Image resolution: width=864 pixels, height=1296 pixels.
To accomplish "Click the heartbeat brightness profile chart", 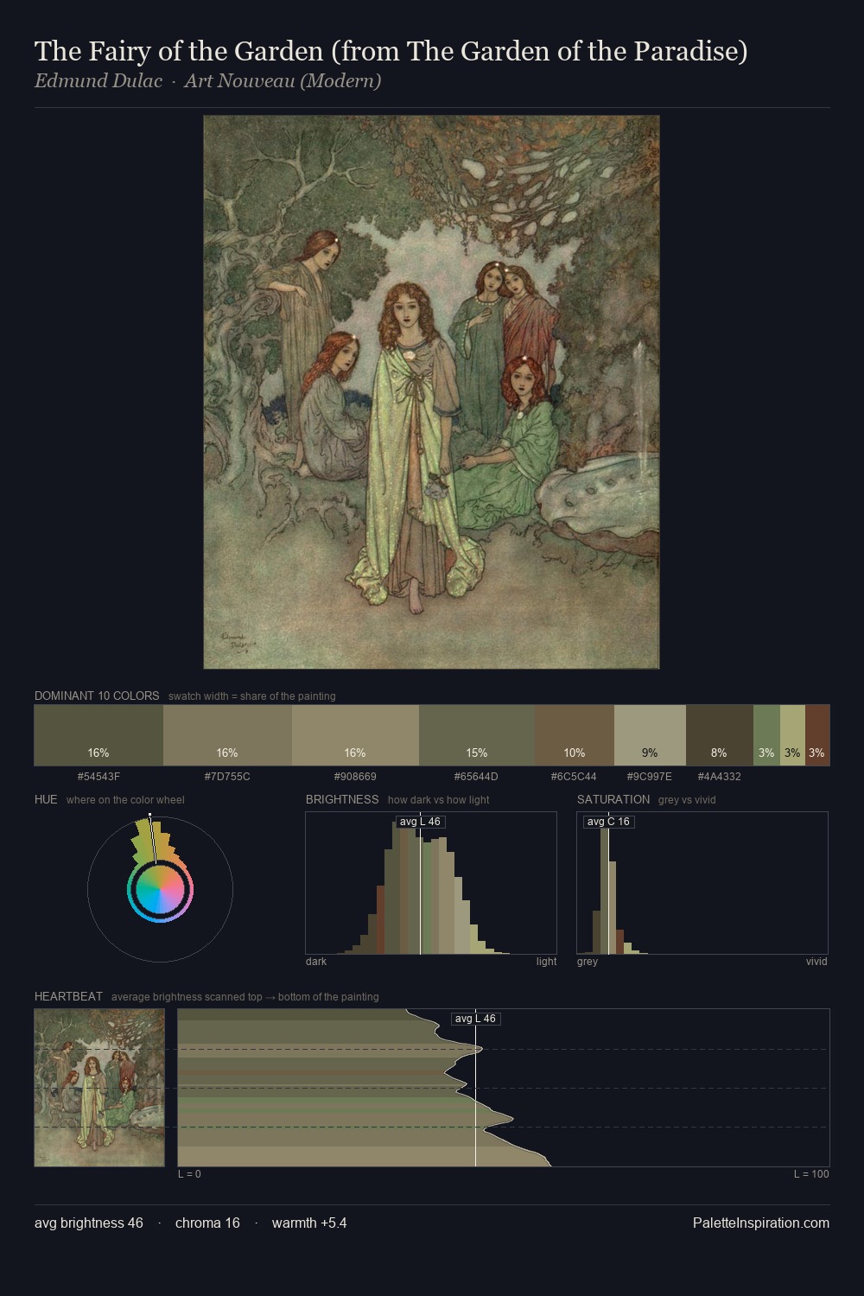I will coord(504,1088).
